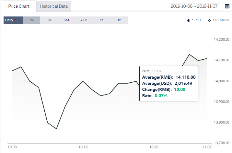232x153 pixels.
Task: Click the 2019-11-07 tooltip box
Action: tap(169, 84)
